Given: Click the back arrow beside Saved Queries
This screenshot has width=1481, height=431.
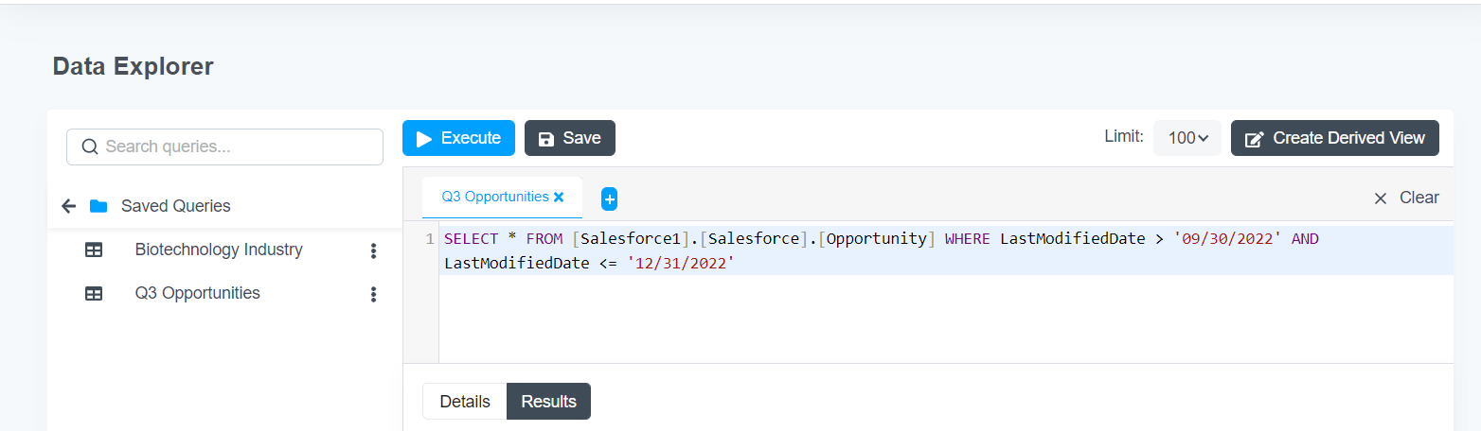Looking at the screenshot, I should (68, 206).
